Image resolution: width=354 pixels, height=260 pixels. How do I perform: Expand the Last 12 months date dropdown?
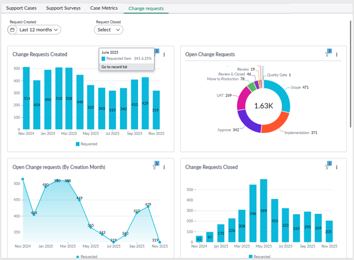[x=38, y=30]
